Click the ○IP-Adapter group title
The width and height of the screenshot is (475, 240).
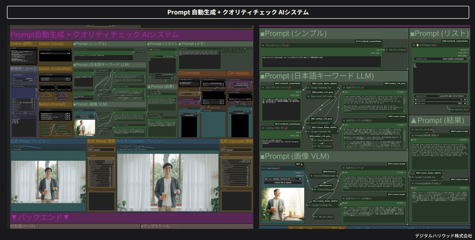pyautogui.click(x=238, y=73)
